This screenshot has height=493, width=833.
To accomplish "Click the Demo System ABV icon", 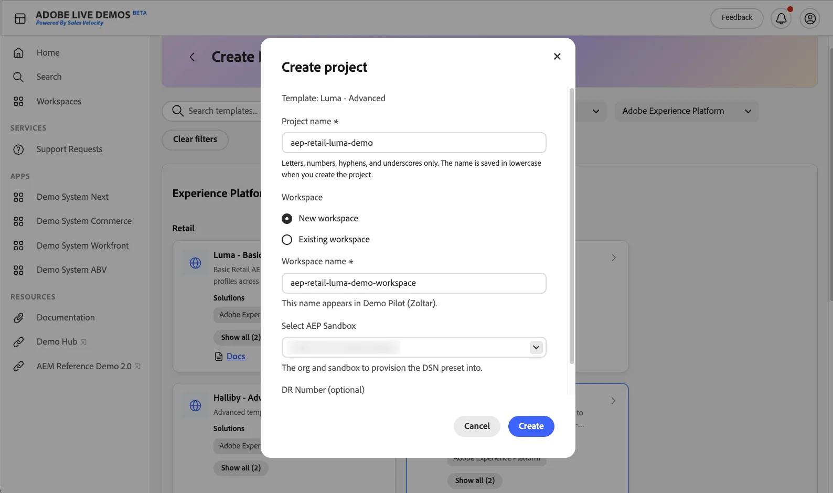I will pyautogui.click(x=18, y=270).
